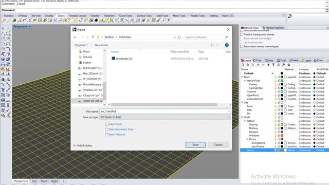Check Auto-select named view widgets option
Image resolution: width=329 pixels, height=185 pixels.
click(x=242, y=46)
